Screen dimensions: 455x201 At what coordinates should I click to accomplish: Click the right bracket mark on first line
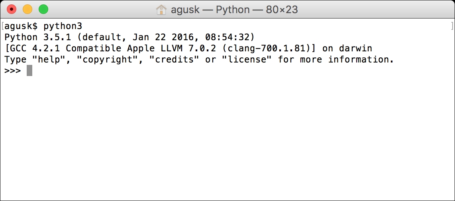pos(452,26)
